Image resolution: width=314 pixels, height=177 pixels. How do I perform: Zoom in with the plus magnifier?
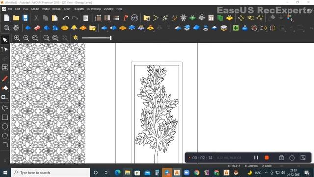coord(17,38)
